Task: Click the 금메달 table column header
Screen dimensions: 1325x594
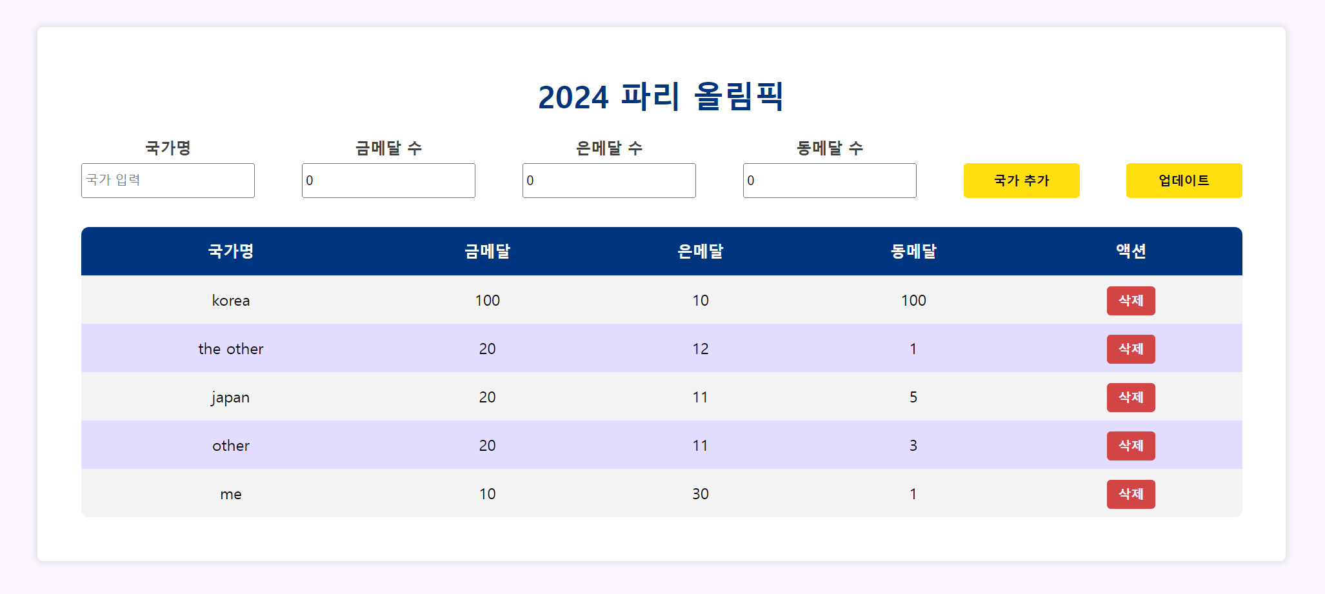Action: (488, 251)
